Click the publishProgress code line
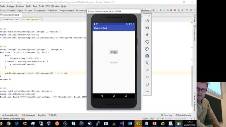 pyautogui.click(x=37, y=73)
